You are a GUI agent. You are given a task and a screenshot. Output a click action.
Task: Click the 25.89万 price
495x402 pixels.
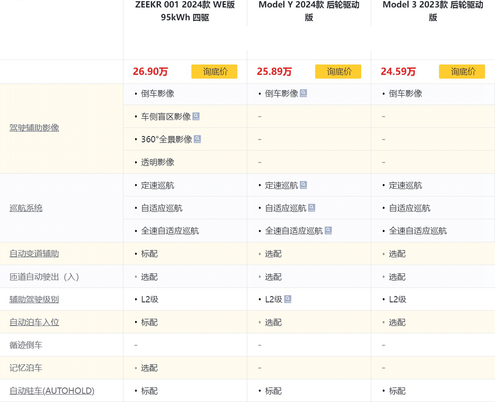[274, 71]
